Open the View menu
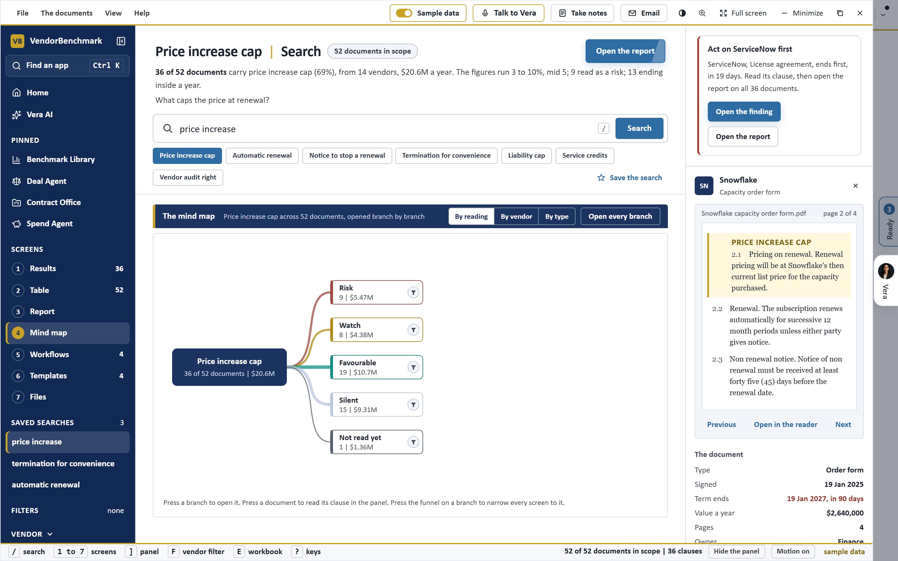Viewport: 898px width, 561px height. [113, 13]
